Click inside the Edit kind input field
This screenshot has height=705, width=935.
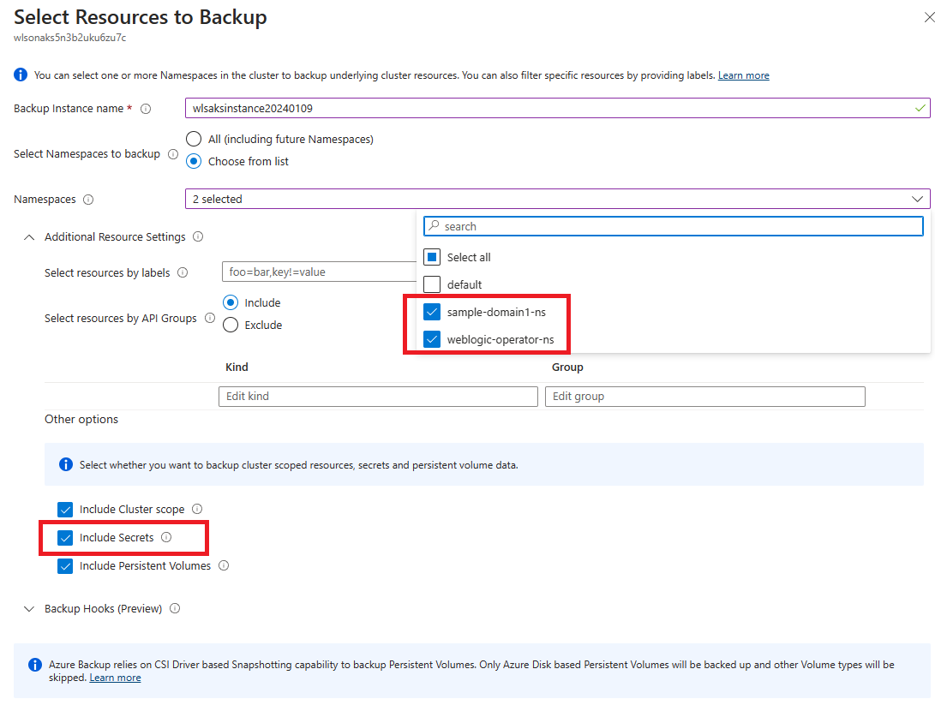(377, 396)
